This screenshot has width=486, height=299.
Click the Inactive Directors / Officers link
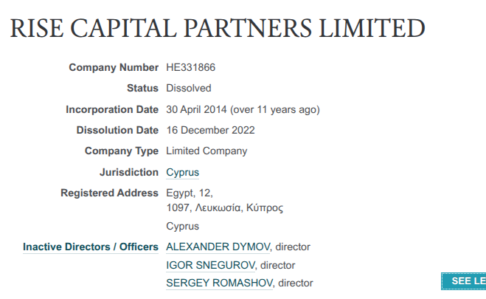91,247
